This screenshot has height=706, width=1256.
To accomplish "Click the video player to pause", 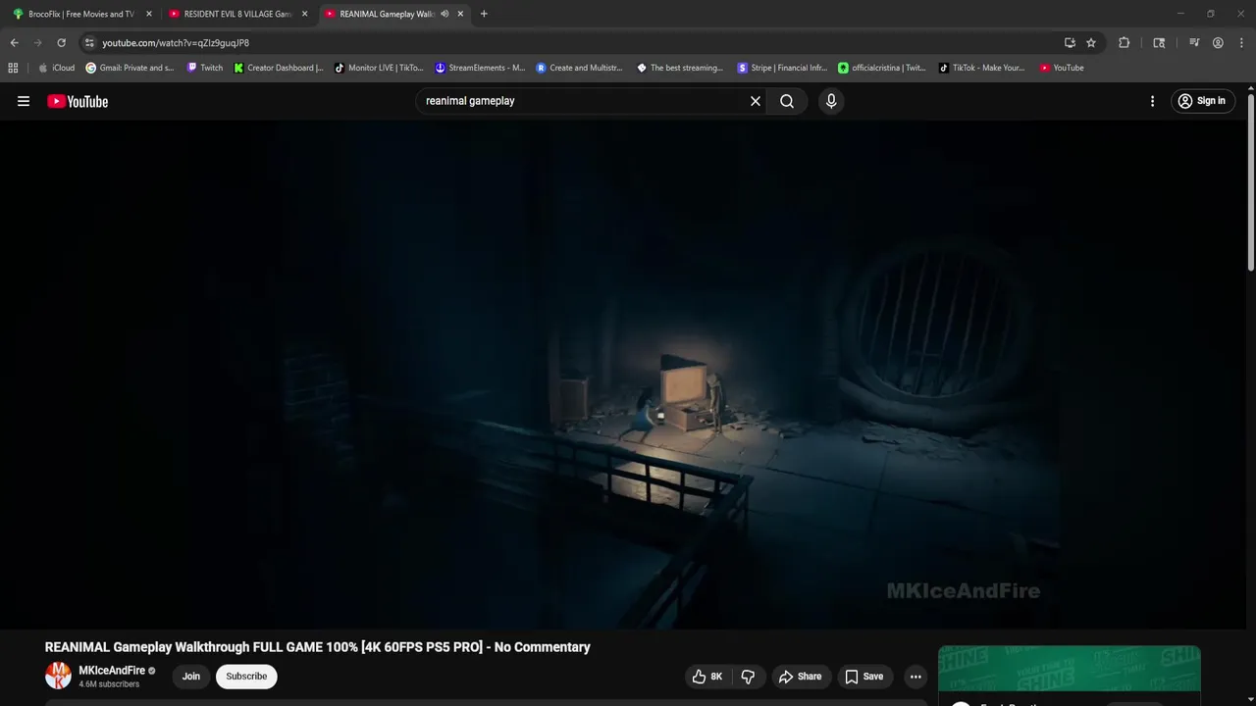I will point(625,375).
